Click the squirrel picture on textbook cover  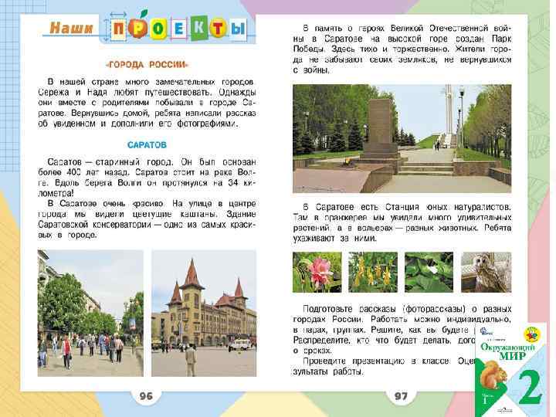coord(494,375)
